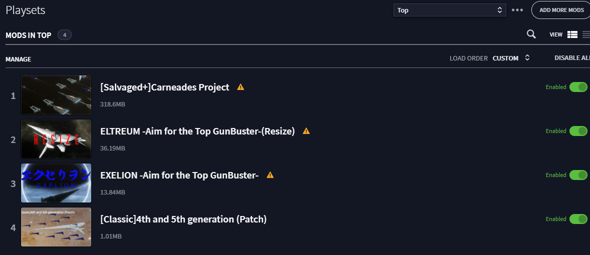Image resolution: width=590 pixels, height=255 pixels.
Task: Switch to compact list view icon
Action: (x=586, y=34)
